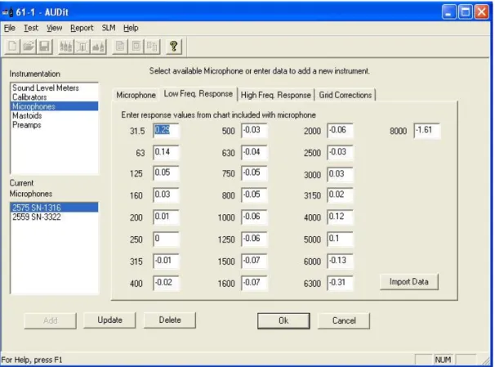Click the 250 Hz response field
The image size is (495, 367).
click(166, 239)
